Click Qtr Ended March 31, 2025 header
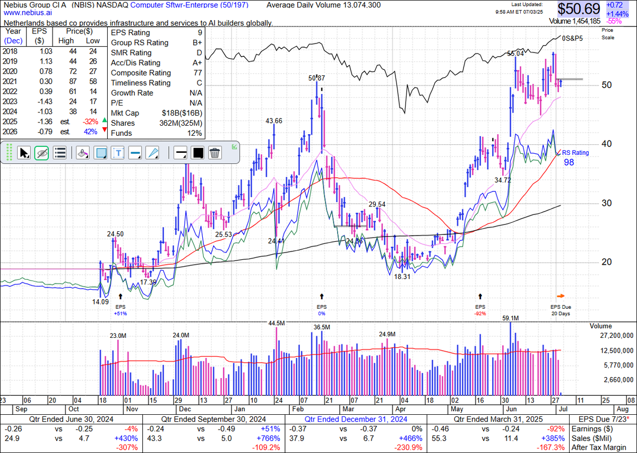 coord(492,419)
